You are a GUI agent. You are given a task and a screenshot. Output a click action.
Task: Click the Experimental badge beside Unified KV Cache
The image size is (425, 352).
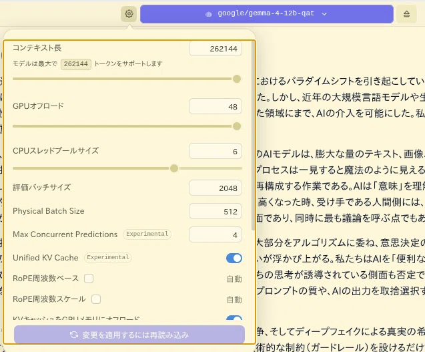108,257
